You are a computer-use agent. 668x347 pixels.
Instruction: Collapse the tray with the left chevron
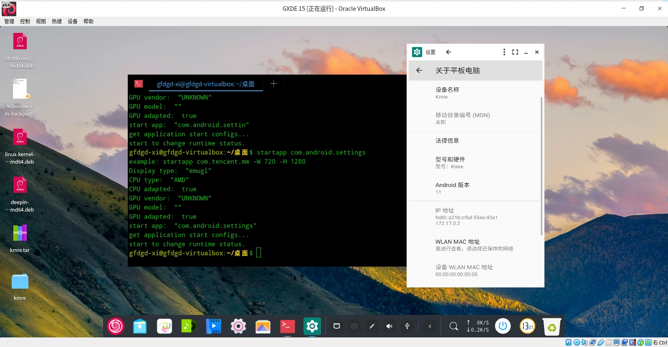[430, 326]
